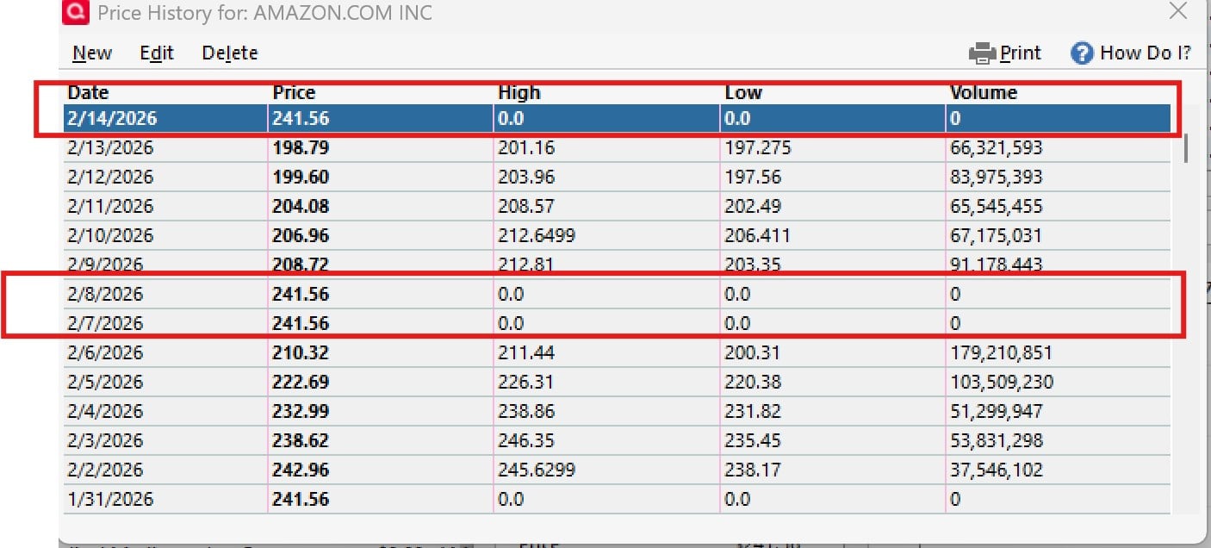Click the low value 197.275
The height and width of the screenshot is (548, 1211).
tap(757, 148)
